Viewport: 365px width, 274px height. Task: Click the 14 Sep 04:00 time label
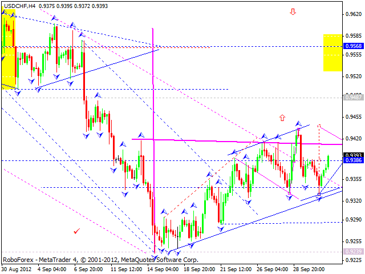point(163,269)
